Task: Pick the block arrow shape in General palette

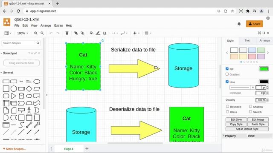Action: pyautogui.click(x=37, y=125)
